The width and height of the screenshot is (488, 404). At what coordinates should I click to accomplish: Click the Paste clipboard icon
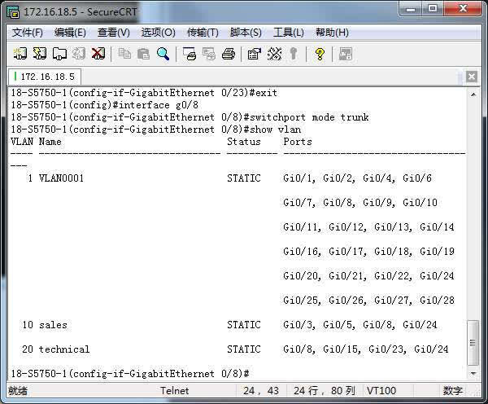(144, 54)
